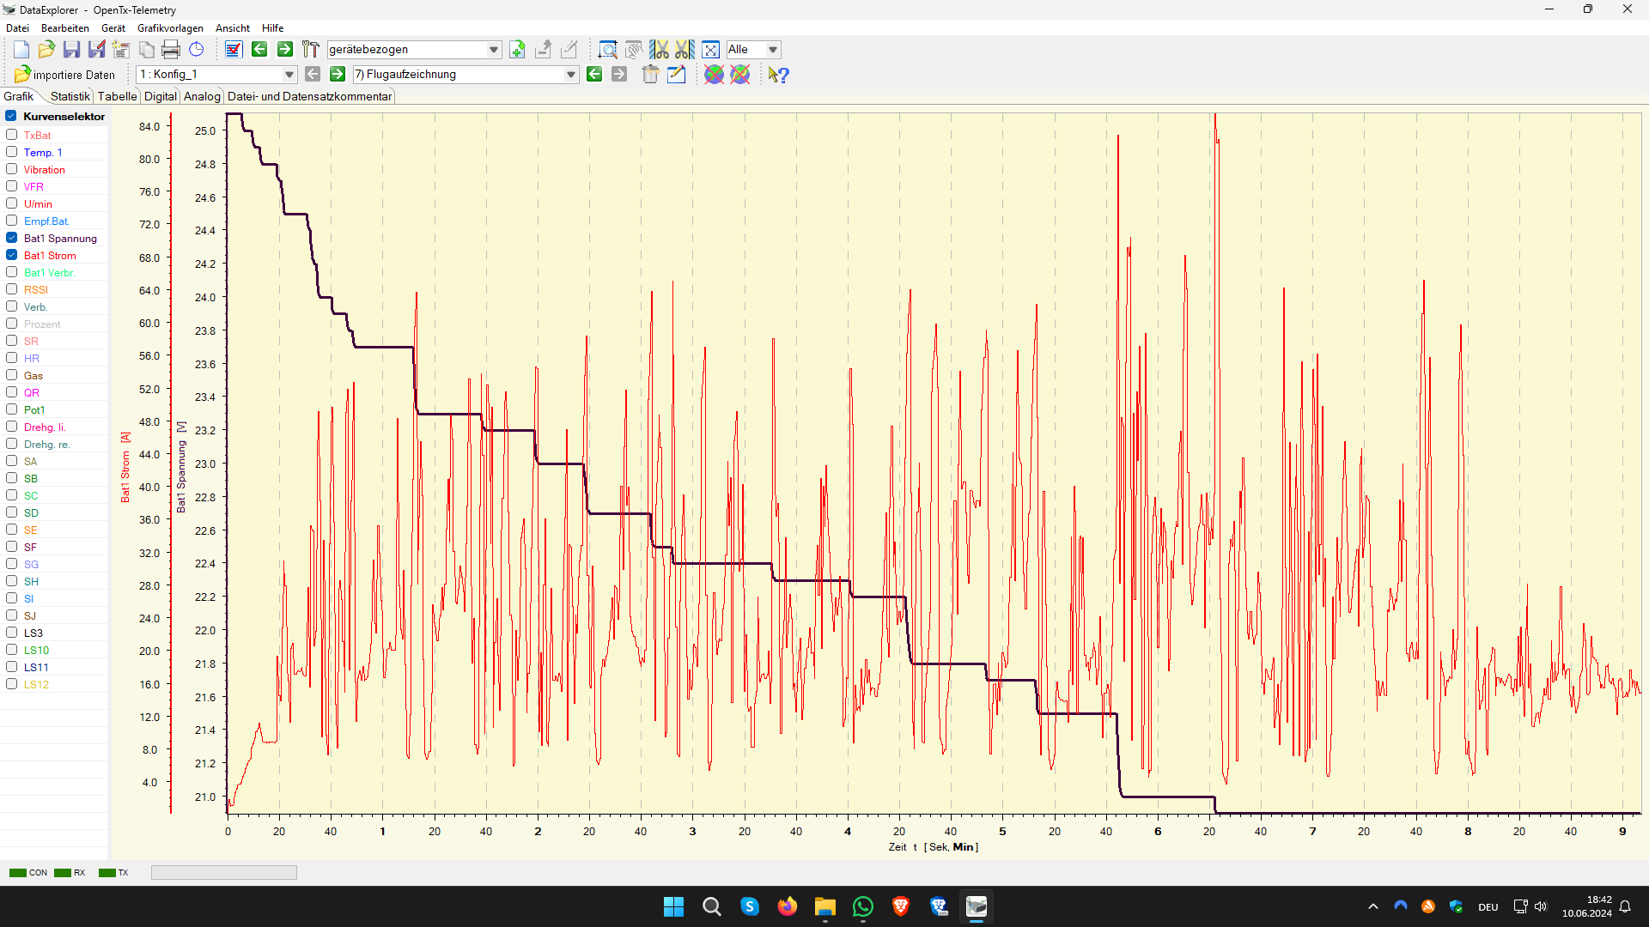Switch to the Tabelle tab
Screen dimensions: 1649x927
[x=117, y=96]
